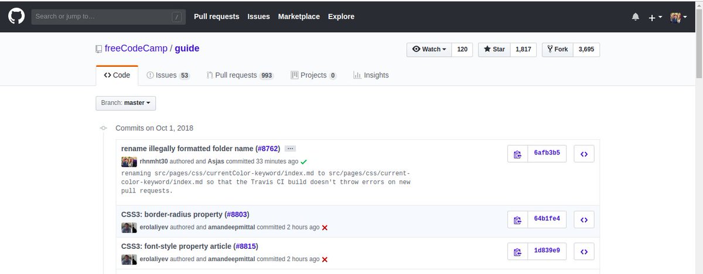Open commit CSS3: font-style property article
The width and height of the screenshot is (703, 274).
click(x=176, y=246)
